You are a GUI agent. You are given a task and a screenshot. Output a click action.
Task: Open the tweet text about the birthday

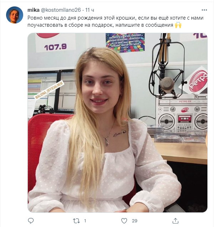[x=115, y=21]
